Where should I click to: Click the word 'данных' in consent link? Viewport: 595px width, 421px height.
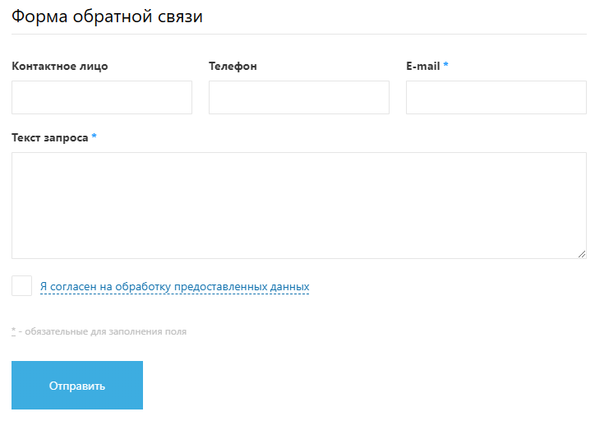(x=289, y=287)
